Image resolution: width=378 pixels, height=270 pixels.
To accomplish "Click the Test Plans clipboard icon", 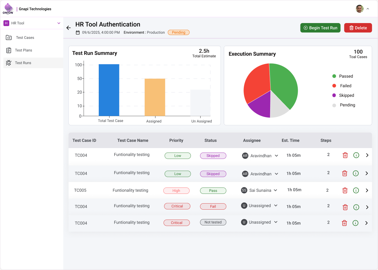I will [x=9, y=50].
